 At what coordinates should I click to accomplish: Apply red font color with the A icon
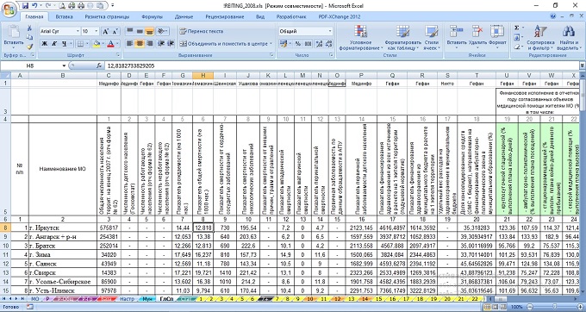tap(110, 44)
